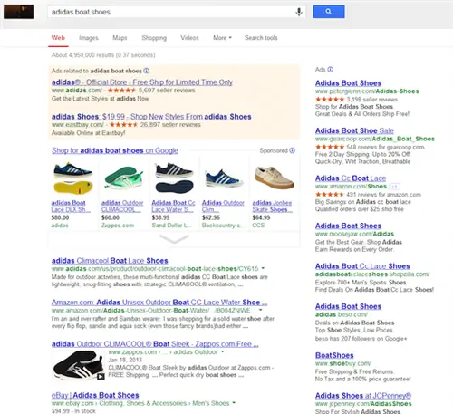
Task: Open 'Adidas Outdoor Clim...' $62.96 product link
Action: click(223, 206)
